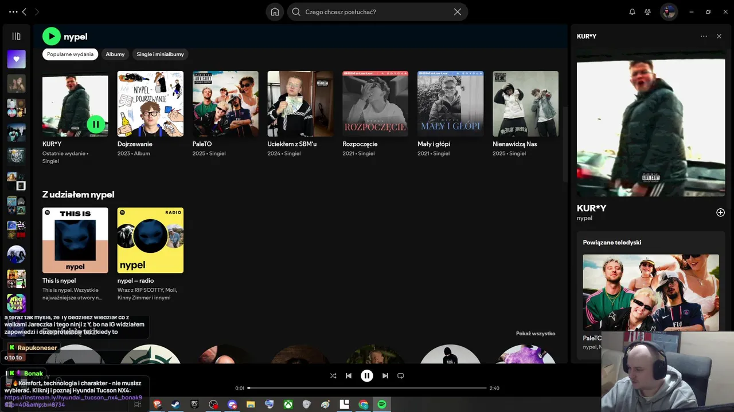This screenshot has height=412, width=734.
Task: Open the three-dot app menu
Action: (x=13, y=12)
